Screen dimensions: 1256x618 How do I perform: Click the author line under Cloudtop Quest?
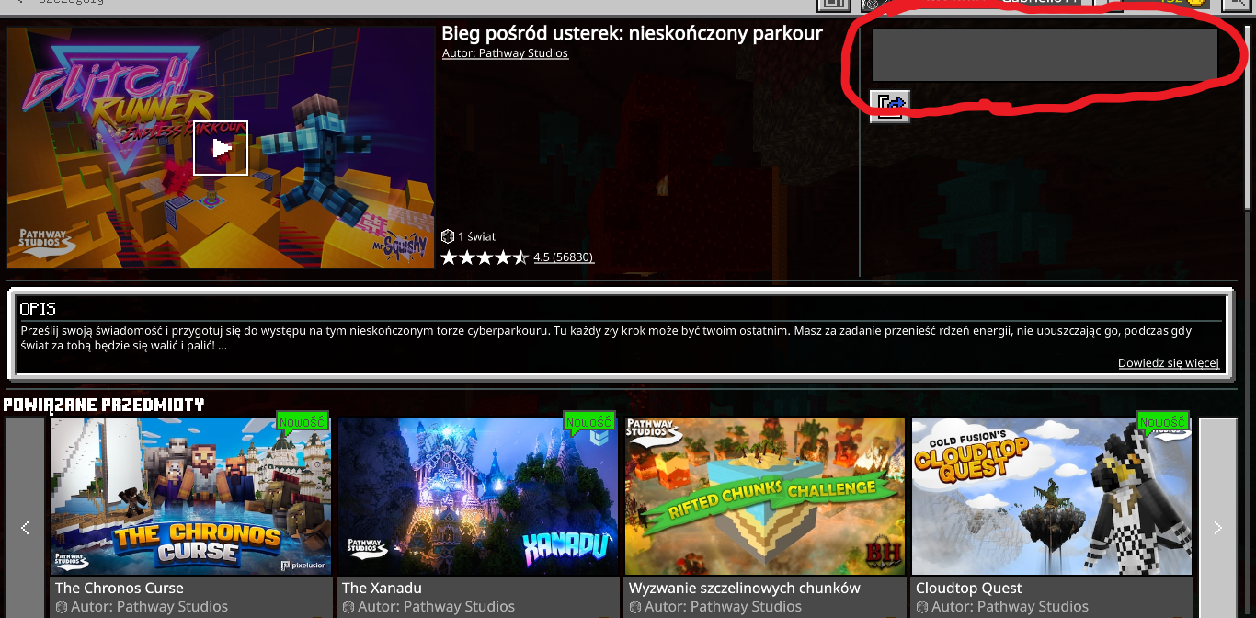pyautogui.click(x=1002, y=607)
